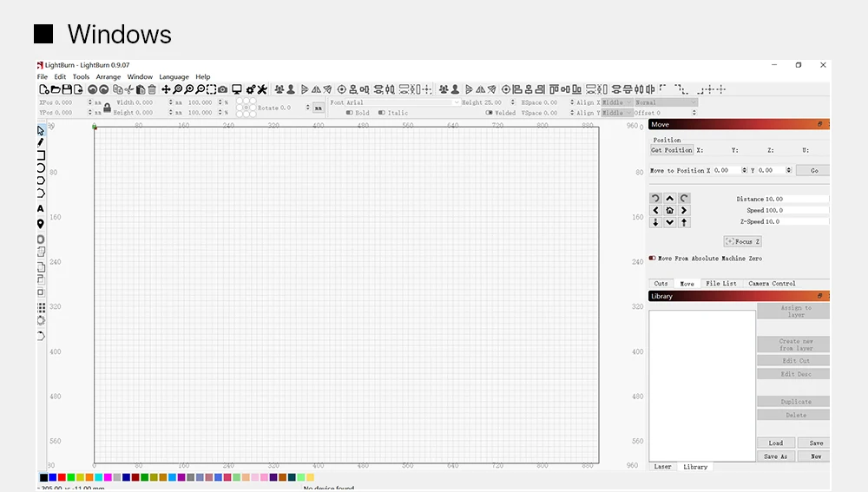Toggle the Welded text switch

point(489,113)
